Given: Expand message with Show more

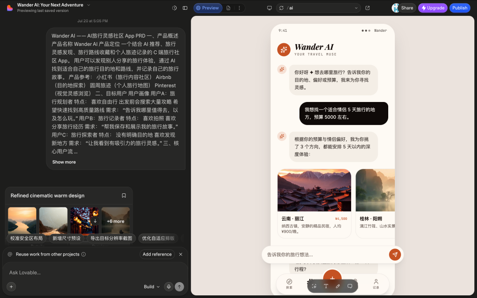Looking at the screenshot, I should coord(64,162).
